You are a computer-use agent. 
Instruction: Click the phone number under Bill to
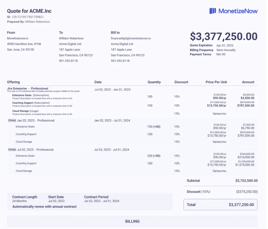point(120,61)
